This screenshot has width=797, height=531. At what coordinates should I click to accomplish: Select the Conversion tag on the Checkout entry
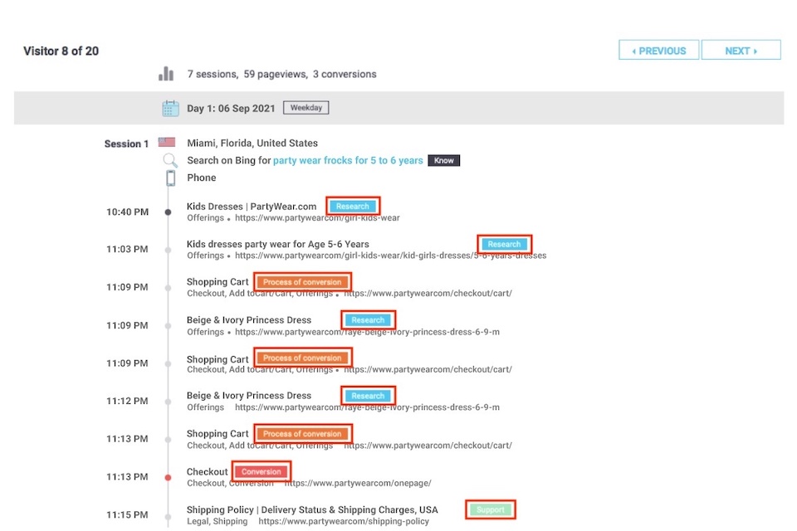[x=261, y=471]
